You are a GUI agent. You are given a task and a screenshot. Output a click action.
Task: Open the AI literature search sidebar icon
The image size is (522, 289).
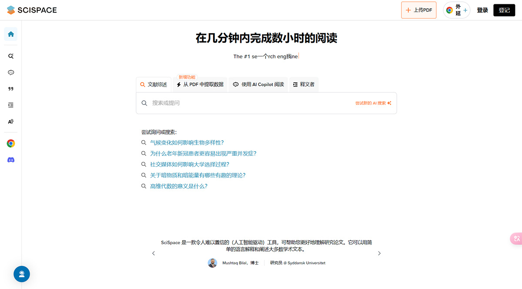click(10, 56)
